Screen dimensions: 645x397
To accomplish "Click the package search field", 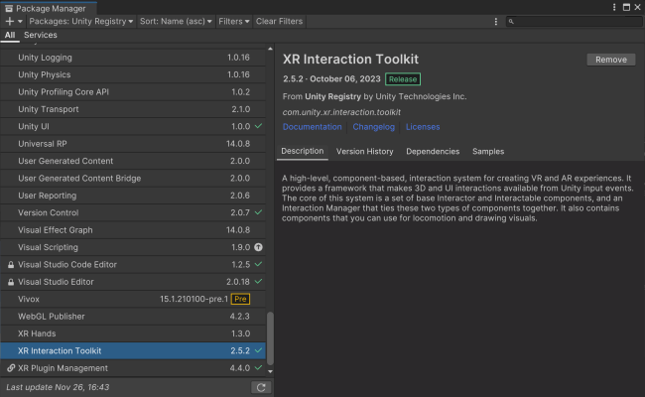I will pyautogui.click(x=574, y=22).
